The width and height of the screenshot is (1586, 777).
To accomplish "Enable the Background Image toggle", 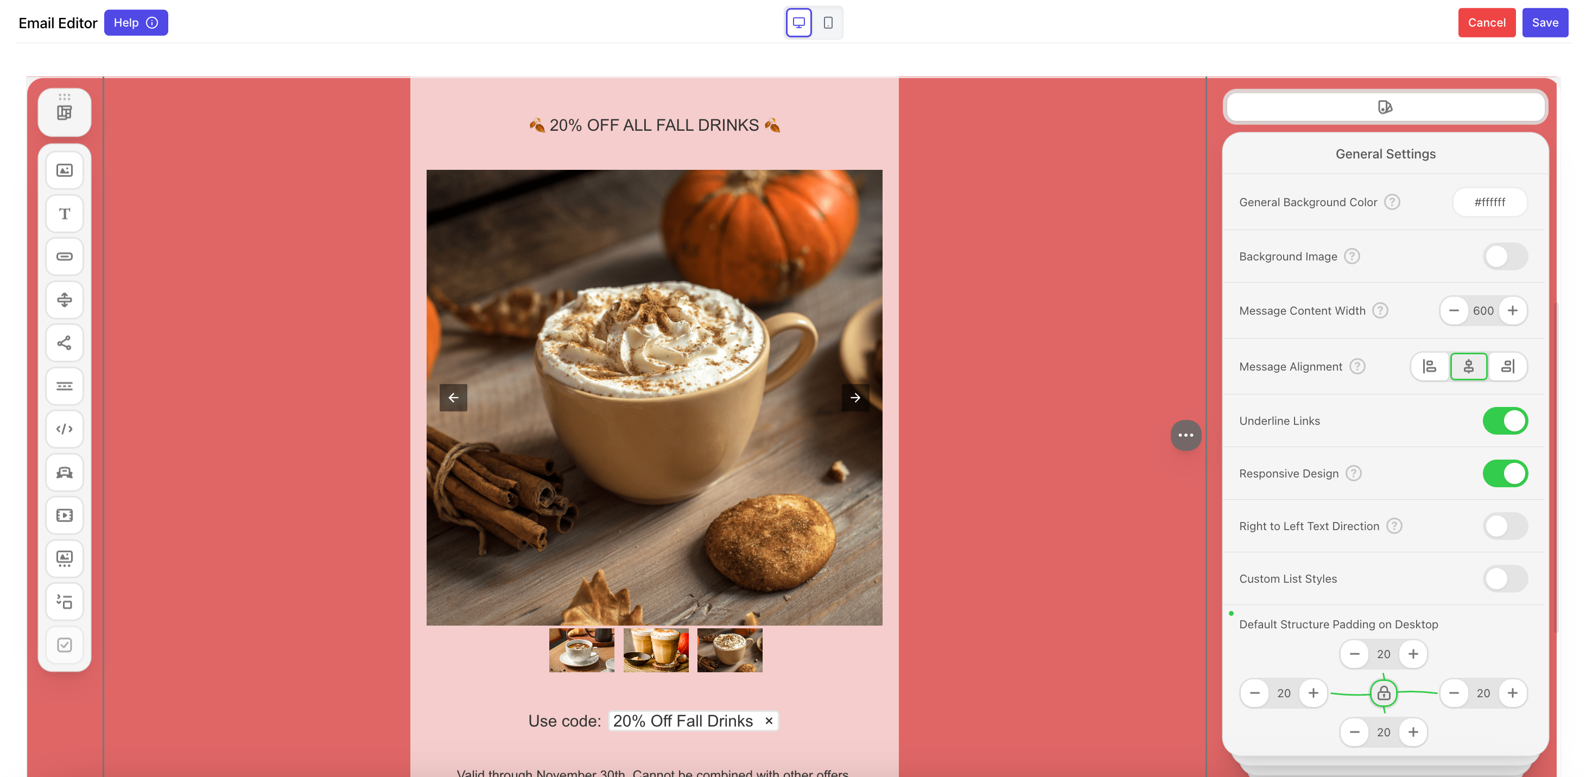I will pyautogui.click(x=1505, y=257).
